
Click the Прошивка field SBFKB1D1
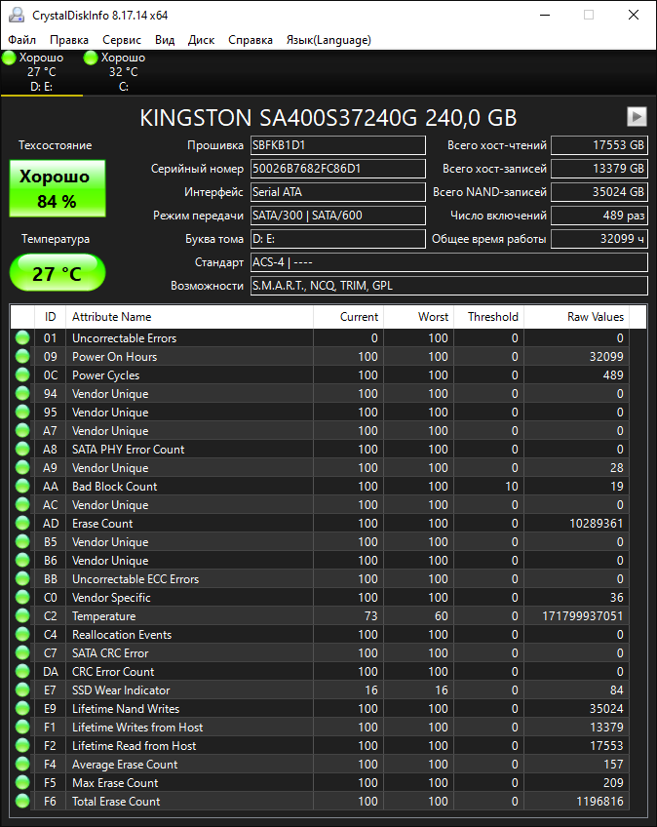338,145
